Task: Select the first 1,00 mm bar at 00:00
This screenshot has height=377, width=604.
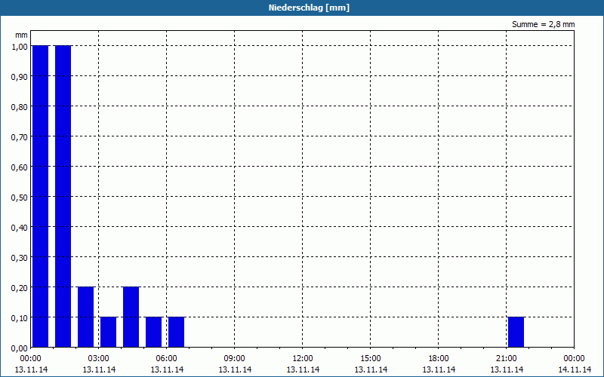Action: (41, 196)
